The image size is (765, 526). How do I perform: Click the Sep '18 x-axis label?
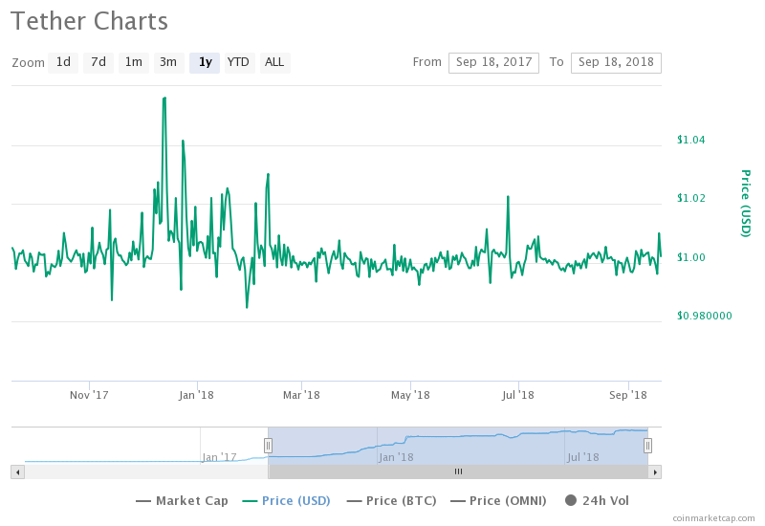pos(628,395)
